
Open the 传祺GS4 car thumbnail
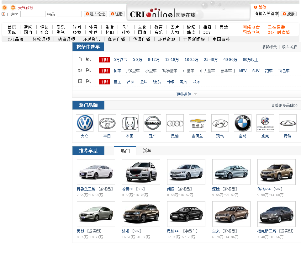[x=277, y=172]
